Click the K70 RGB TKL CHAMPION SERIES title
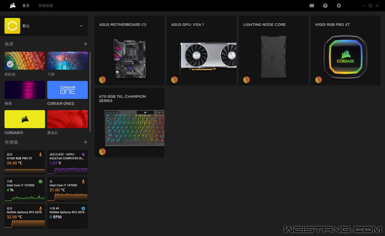385x236 pixels. click(122, 99)
